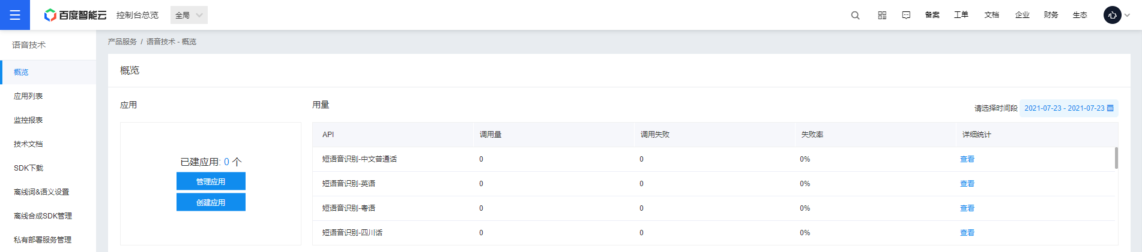Click the usage table scrollbar thumb

[1116, 158]
